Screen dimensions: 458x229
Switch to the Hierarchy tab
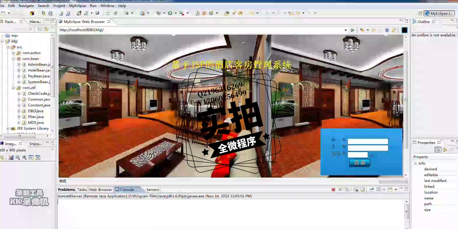click(36, 22)
